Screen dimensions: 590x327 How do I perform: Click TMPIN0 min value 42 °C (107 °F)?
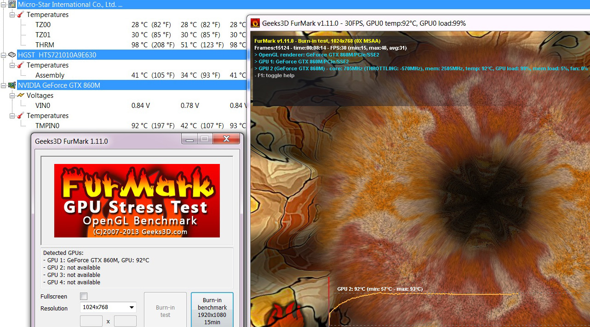202,126
